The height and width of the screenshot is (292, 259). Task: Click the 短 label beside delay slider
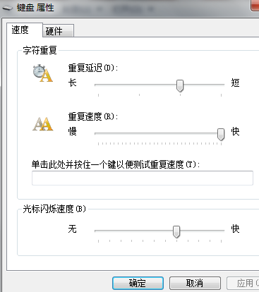(235, 83)
